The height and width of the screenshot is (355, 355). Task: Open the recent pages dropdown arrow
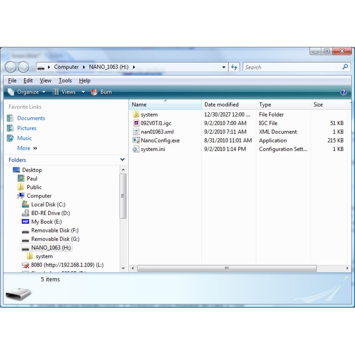point(33,67)
